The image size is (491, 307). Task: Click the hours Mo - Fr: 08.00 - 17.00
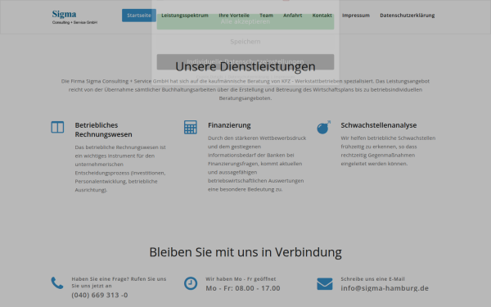click(x=243, y=288)
